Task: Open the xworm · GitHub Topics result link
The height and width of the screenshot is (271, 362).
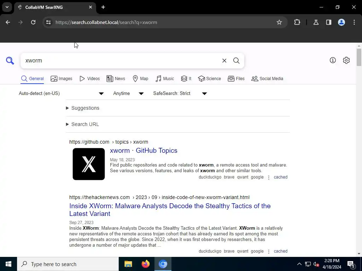Action: [x=144, y=150]
